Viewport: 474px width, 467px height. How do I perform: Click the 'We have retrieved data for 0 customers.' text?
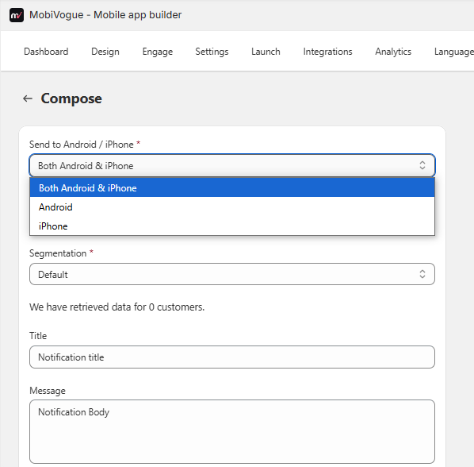117,307
